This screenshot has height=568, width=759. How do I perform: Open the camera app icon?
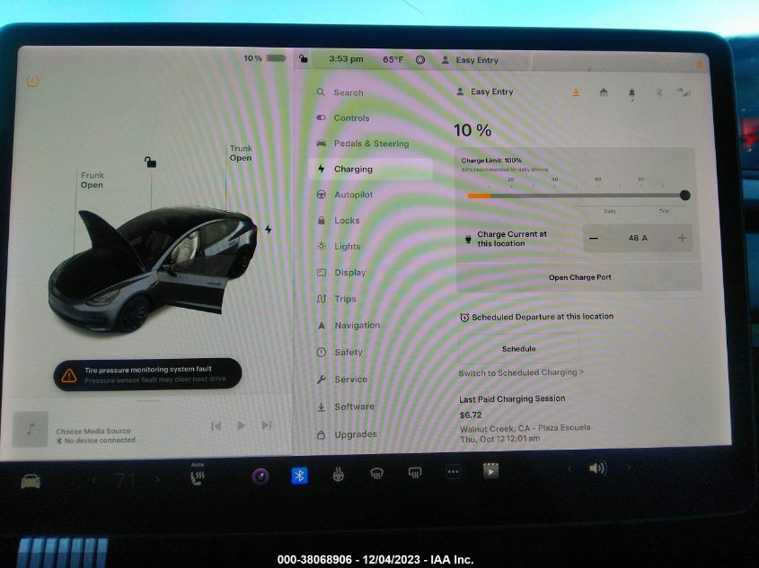coord(260,476)
